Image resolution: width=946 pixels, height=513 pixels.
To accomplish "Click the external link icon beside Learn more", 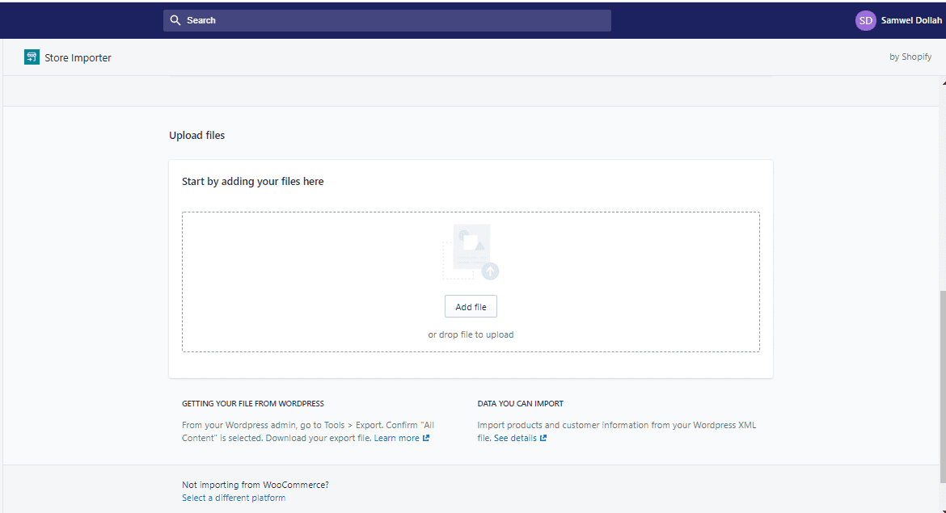I will click(426, 438).
